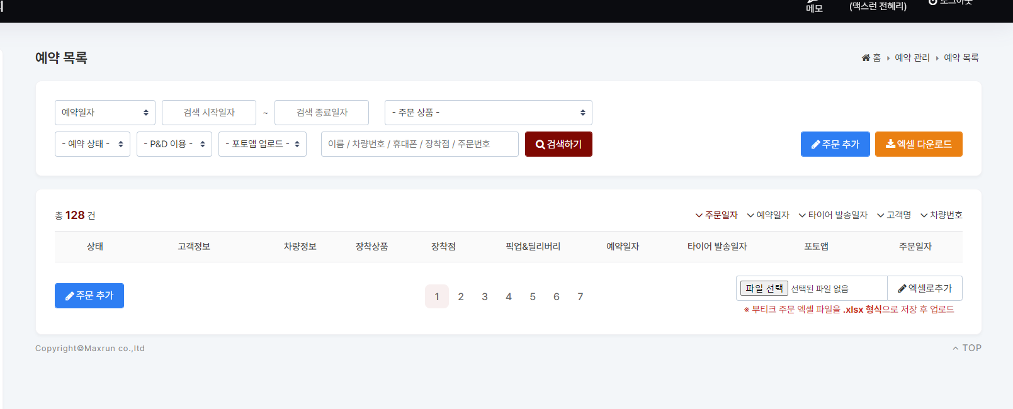
Task: Sort list by 타이어 발송일자
Action: pos(833,215)
